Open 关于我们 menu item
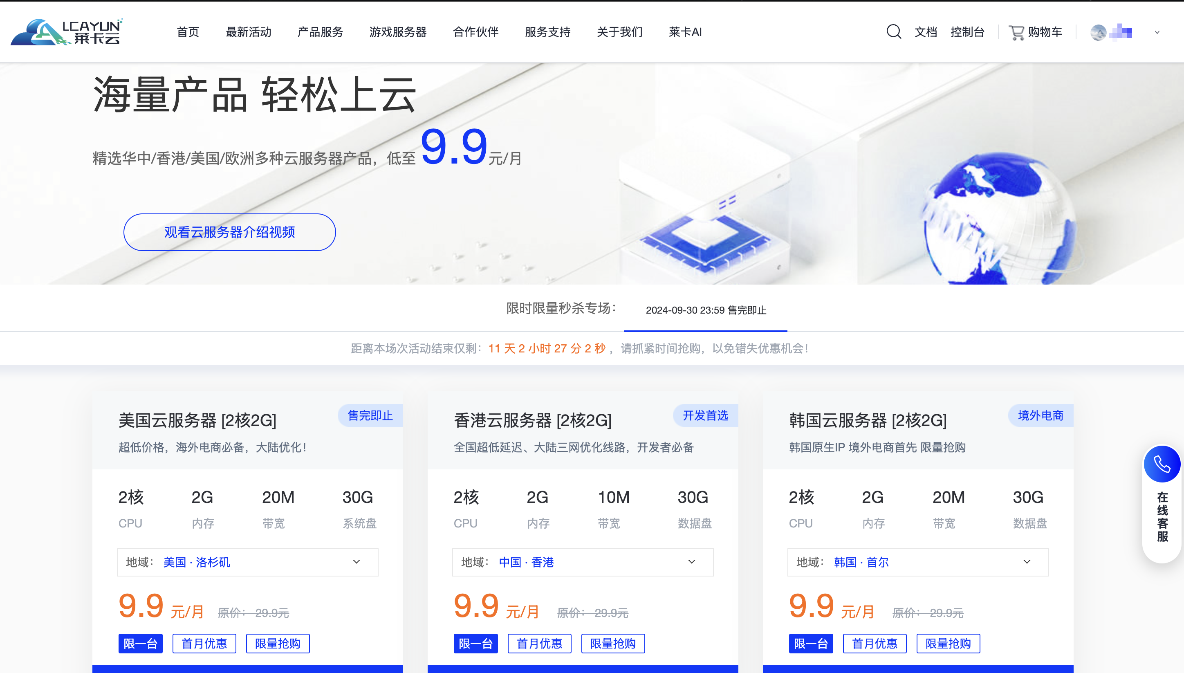Viewport: 1184px width, 673px height. pos(620,32)
